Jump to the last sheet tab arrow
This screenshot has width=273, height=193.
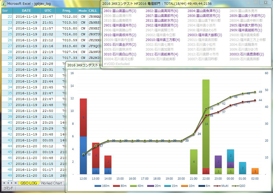coord(15,183)
